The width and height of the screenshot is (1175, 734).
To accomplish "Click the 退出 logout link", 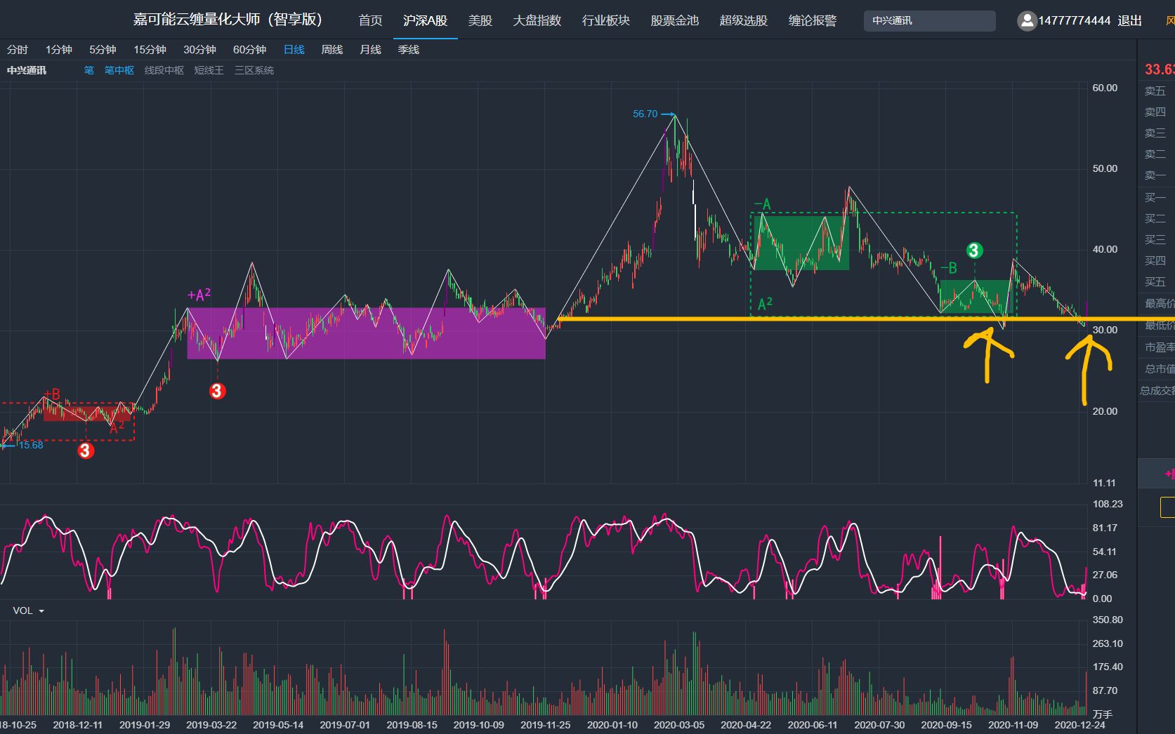I will coord(1130,20).
